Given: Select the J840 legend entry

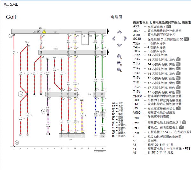Looking at the screenshot, I should 154,35.
